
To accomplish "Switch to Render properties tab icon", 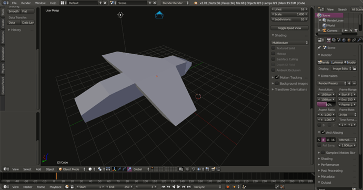I will click(328, 40).
